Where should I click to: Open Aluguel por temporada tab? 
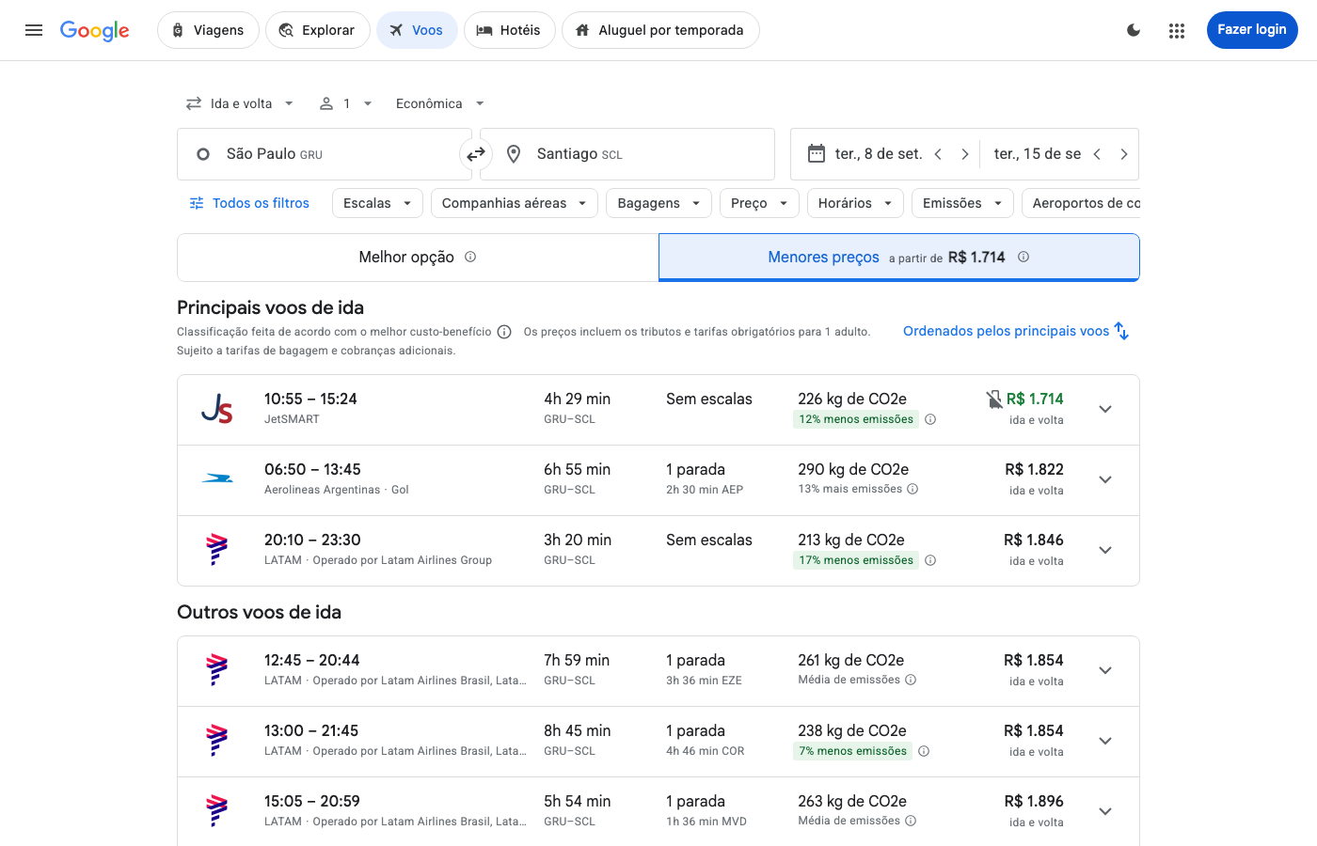coord(660,30)
